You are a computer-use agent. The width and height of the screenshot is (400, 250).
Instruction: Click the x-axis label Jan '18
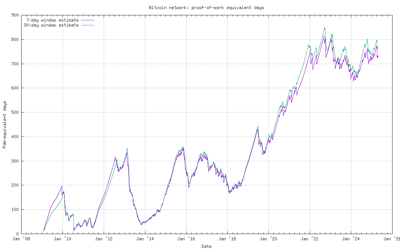point(227,239)
